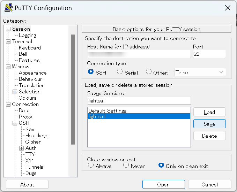This screenshot has height=192, width=237.
Task: Choose Only on clean exit option
Action: click(161, 165)
